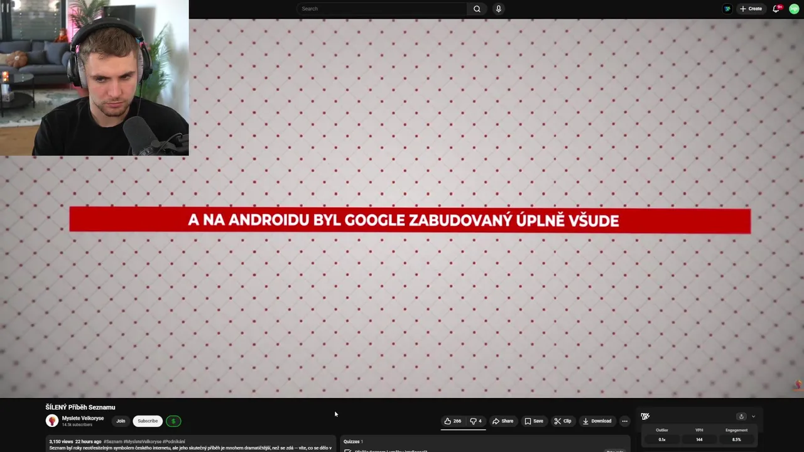Save video to a playlist
804x452 pixels.
[x=534, y=421]
